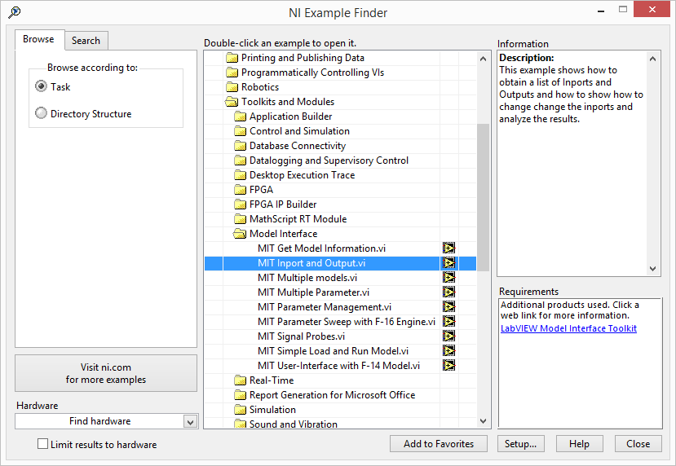The width and height of the screenshot is (676, 466).
Task: Click the Add to Favorites button
Action: coord(439,444)
